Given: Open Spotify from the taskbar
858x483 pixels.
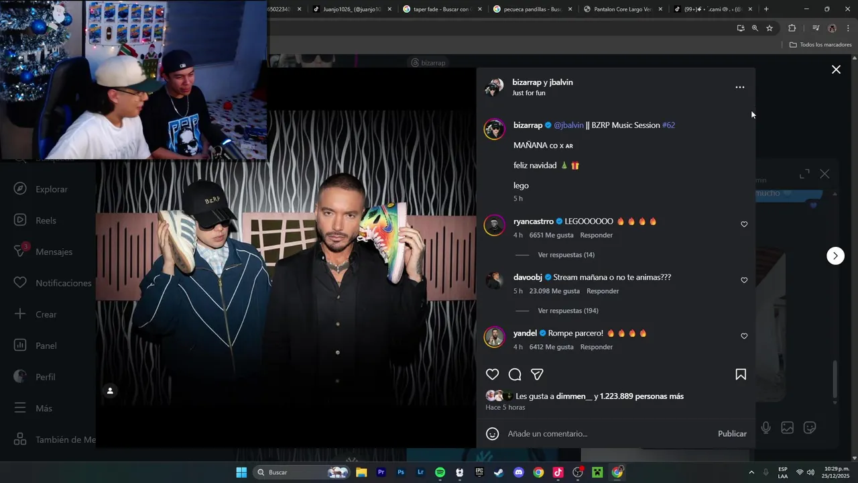Looking at the screenshot, I should [440, 472].
